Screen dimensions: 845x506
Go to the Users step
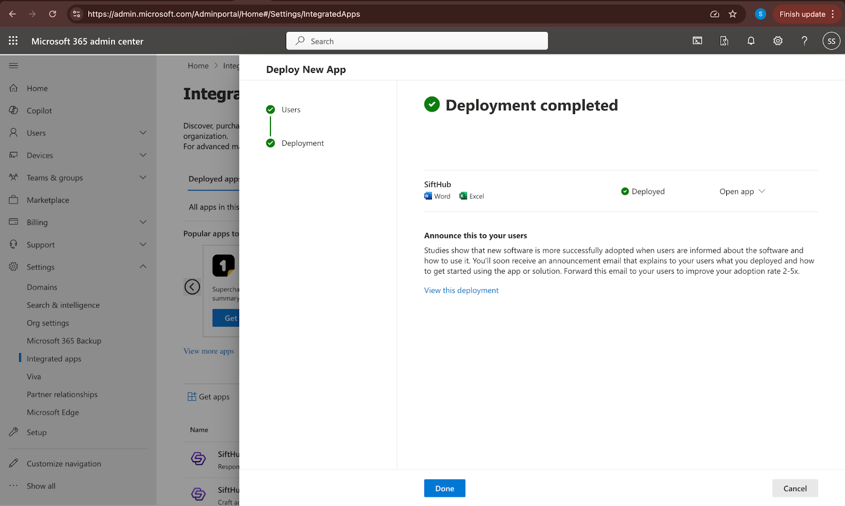click(x=290, y=110)
